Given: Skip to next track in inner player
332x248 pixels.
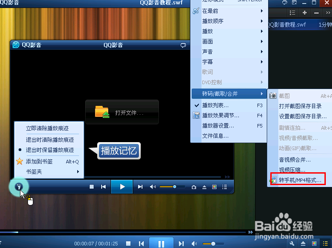Looking at the screenshot, I should click(x=140, y=187).
